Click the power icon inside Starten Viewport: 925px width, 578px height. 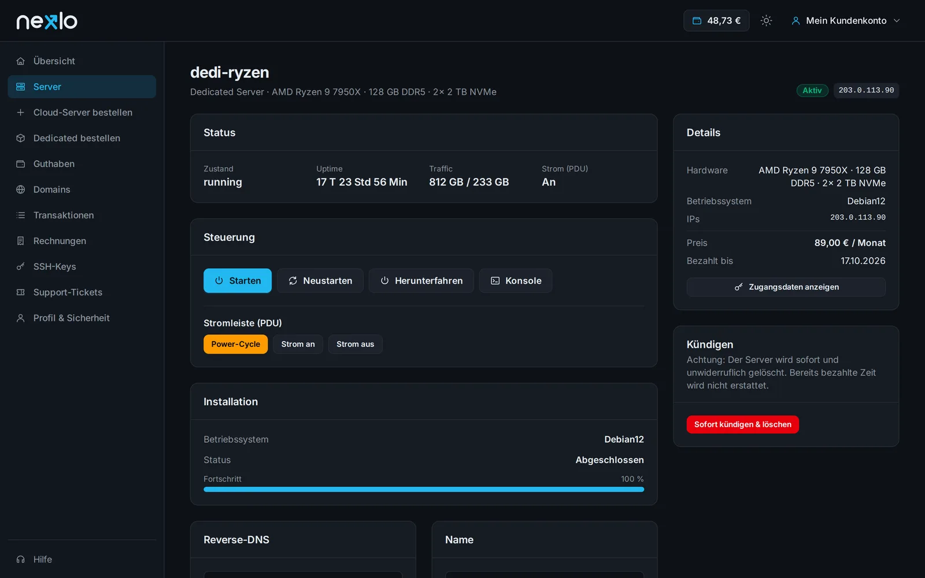219,281
